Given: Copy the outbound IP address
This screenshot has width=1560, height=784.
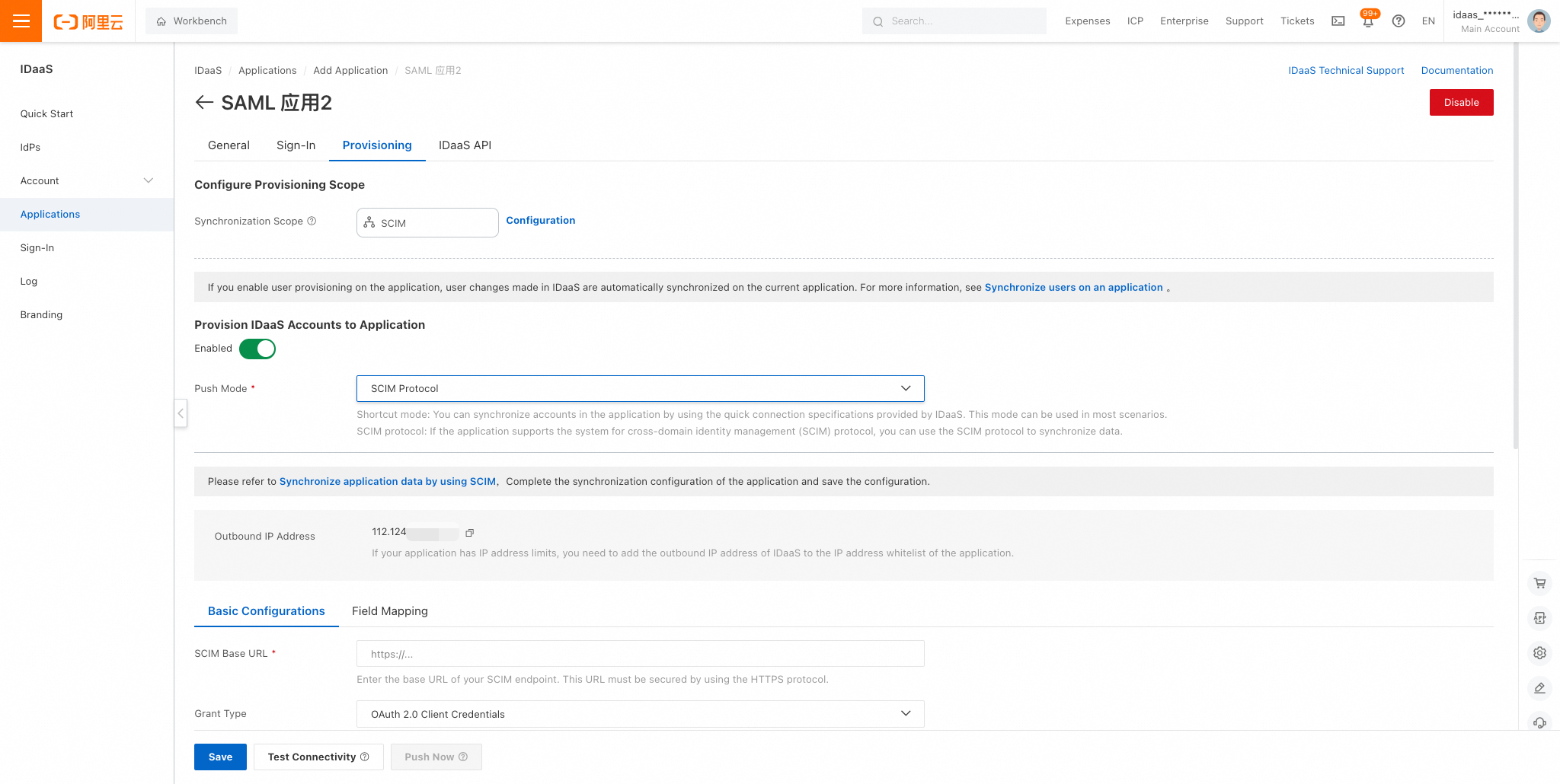Looking at the screenshot, I should pos(470,533).
